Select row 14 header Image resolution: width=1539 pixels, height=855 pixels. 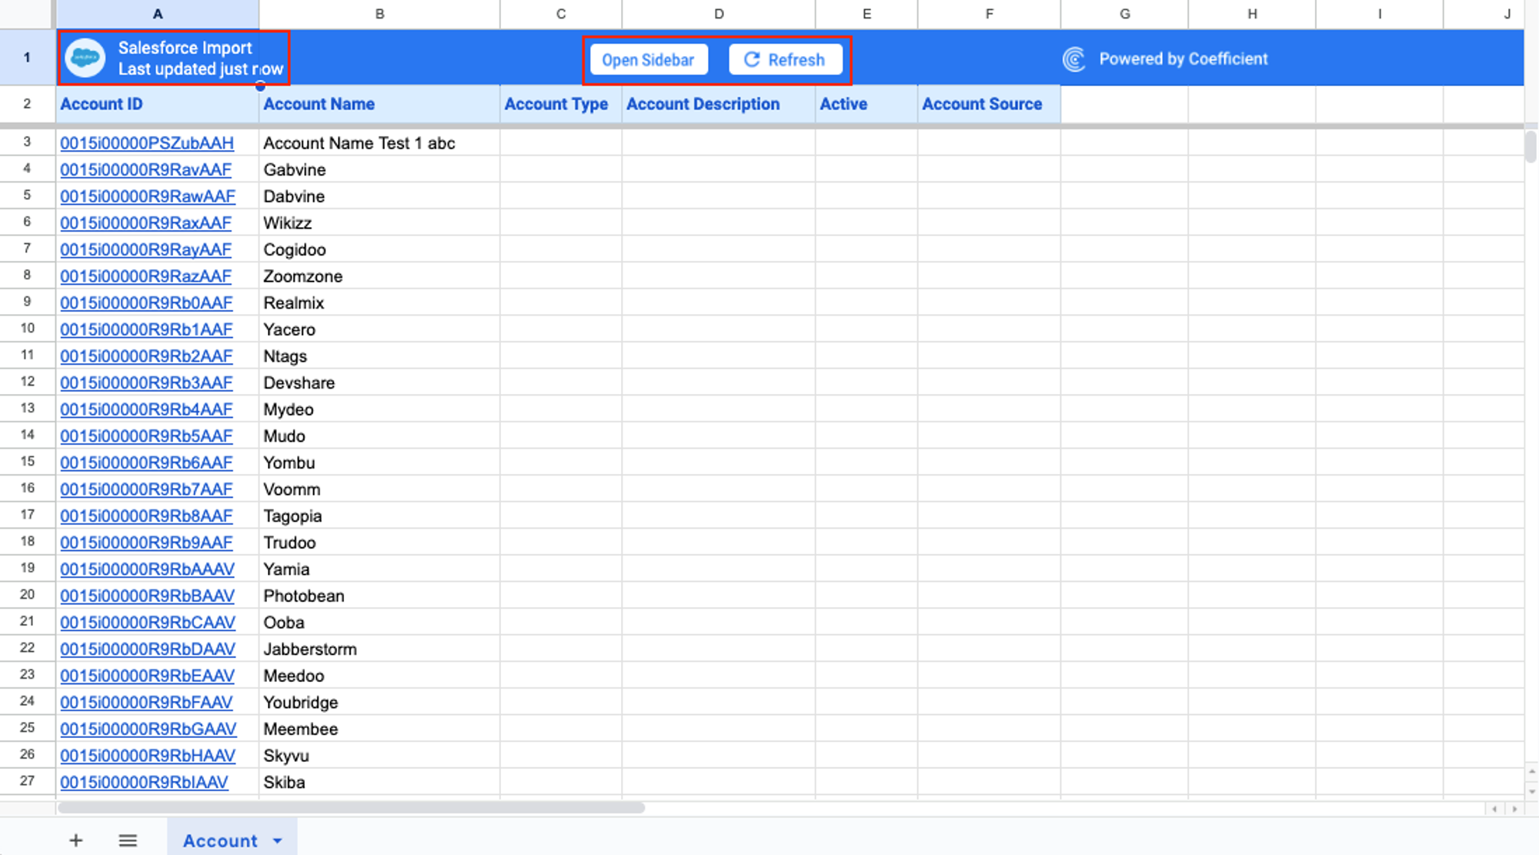coord(27,436)
